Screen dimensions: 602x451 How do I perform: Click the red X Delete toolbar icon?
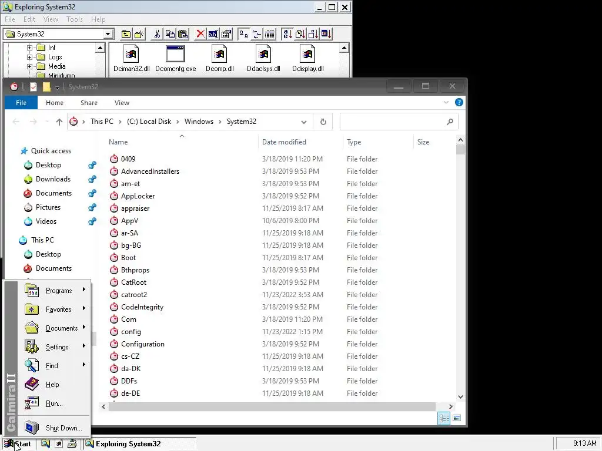coord(200,34)
